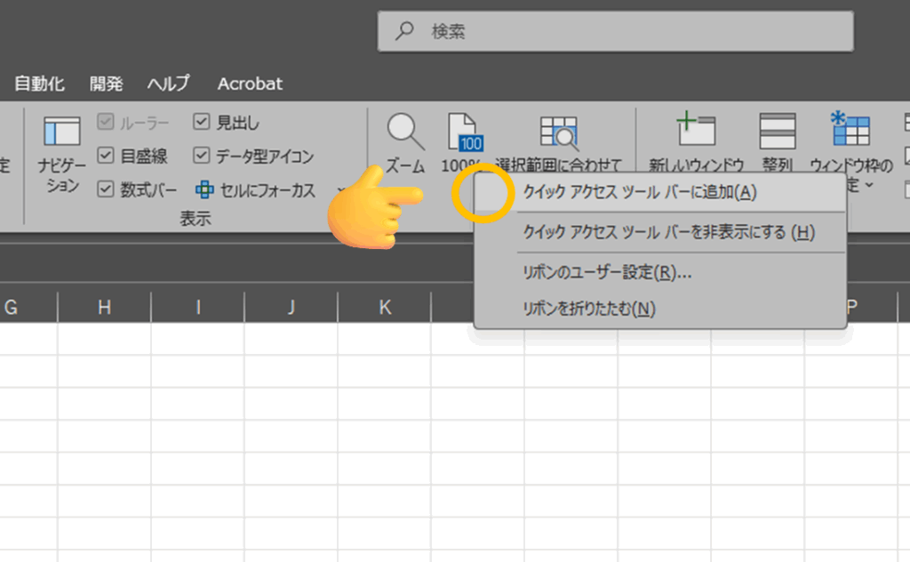
Task: Click inside the 検索 search field
Action: [x=616, y=31]
